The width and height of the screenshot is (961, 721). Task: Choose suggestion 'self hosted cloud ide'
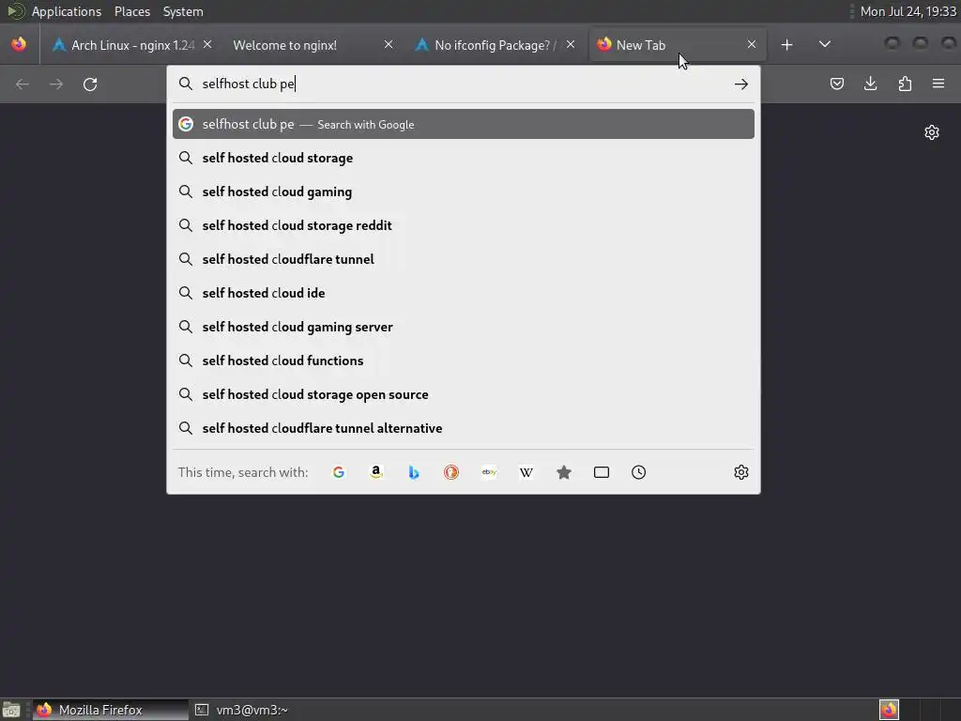[464, 293]
